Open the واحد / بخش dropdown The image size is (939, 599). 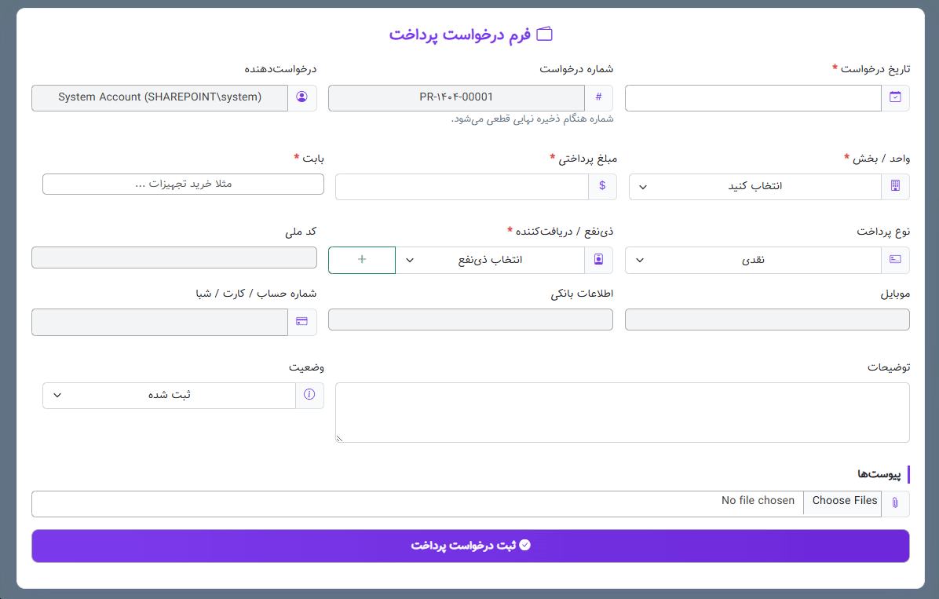754,187
